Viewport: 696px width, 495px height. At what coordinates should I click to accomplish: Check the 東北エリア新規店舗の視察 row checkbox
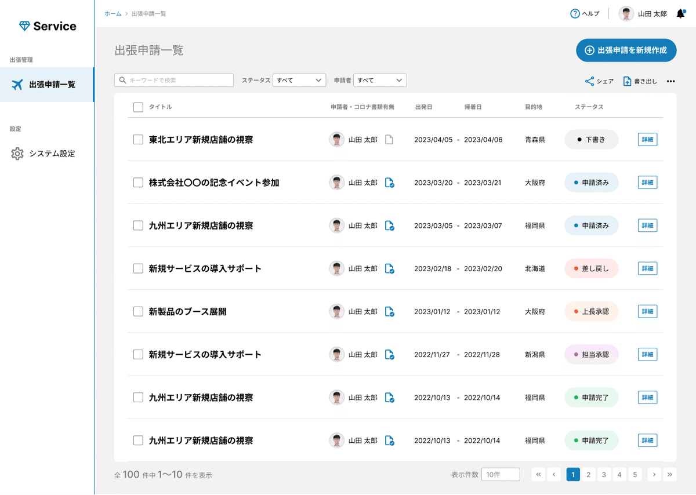(x=138, y=140)
